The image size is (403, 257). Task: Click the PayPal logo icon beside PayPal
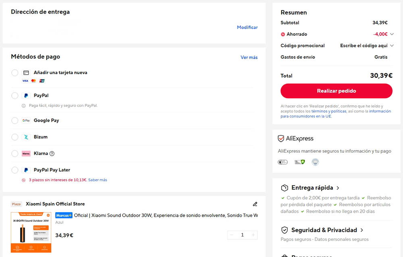point(26,95)
